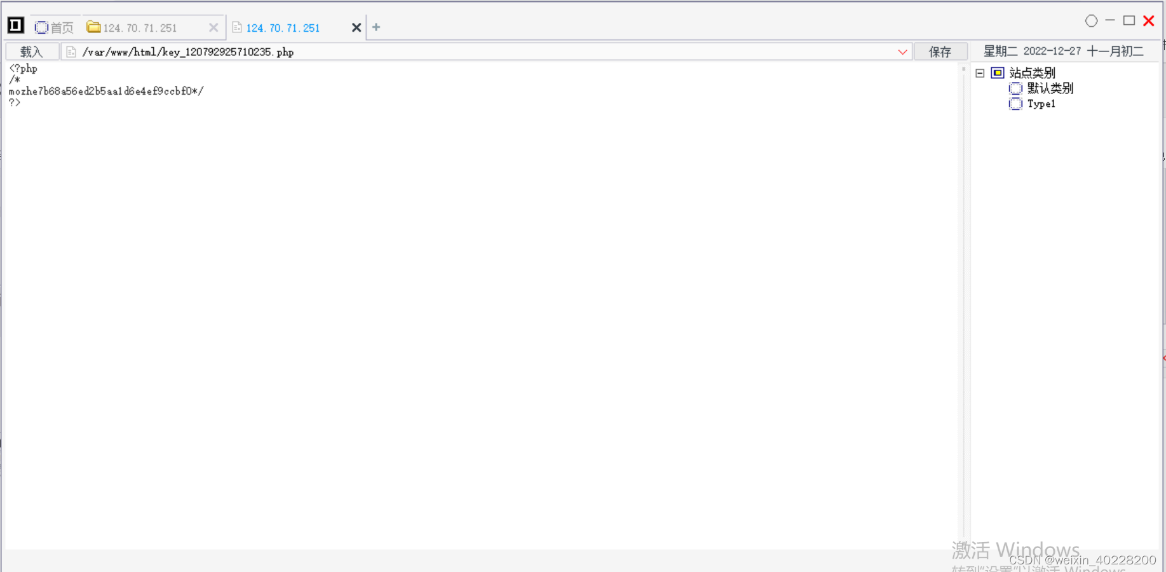The image size is (1166, 572).
Task: Click the mozhe key string line in editor
Action: click(x=106, y=91)
